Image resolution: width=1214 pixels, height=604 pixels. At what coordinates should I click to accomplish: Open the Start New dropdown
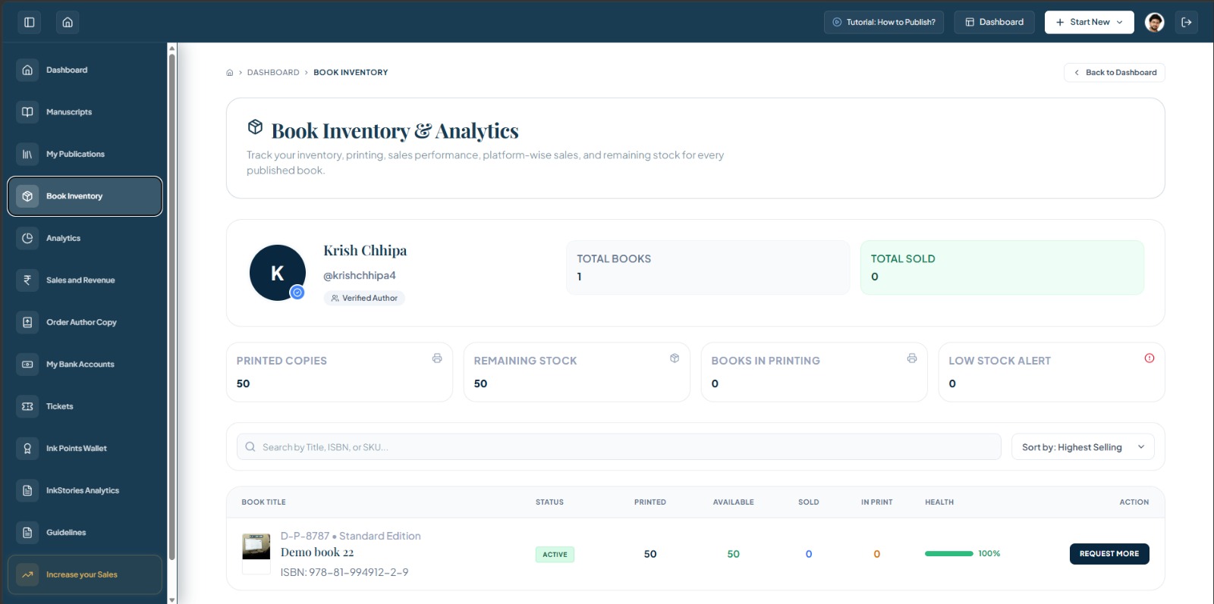(x=1089, y=22)
